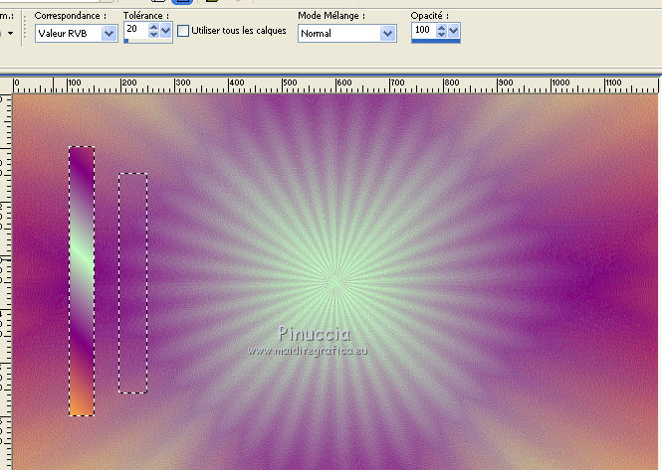Open the Tolérance slider popup arrow
Viewport: 662px width, 470px height.
166,30
